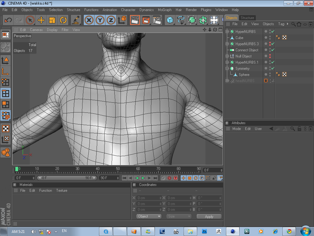Expand headNURBS in object list
Image resolution: width=314 pixels, height=236 pixels.
227,81
